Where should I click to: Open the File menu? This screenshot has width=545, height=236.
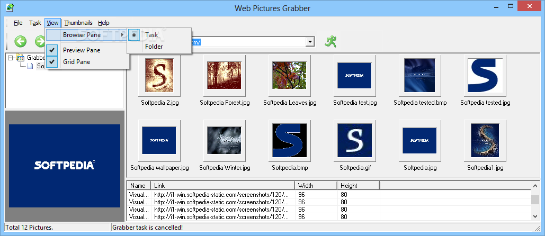coord(18,23)
